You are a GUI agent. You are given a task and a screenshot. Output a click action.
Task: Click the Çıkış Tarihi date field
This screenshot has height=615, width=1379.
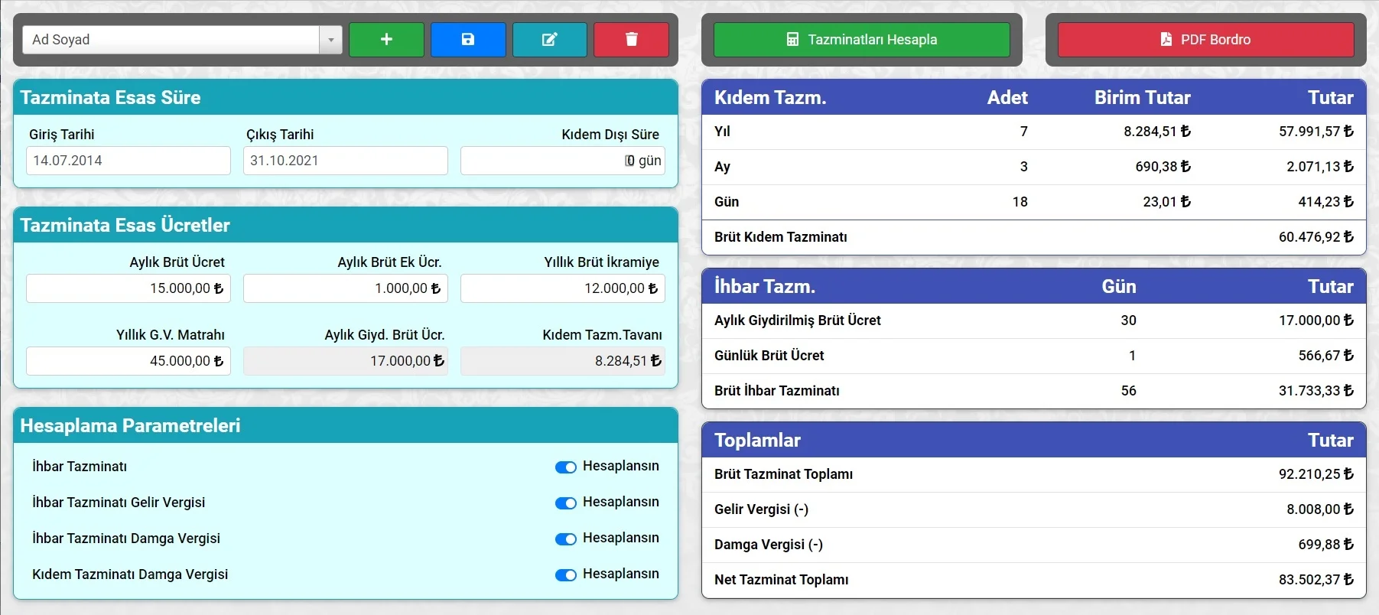(346, 161)
